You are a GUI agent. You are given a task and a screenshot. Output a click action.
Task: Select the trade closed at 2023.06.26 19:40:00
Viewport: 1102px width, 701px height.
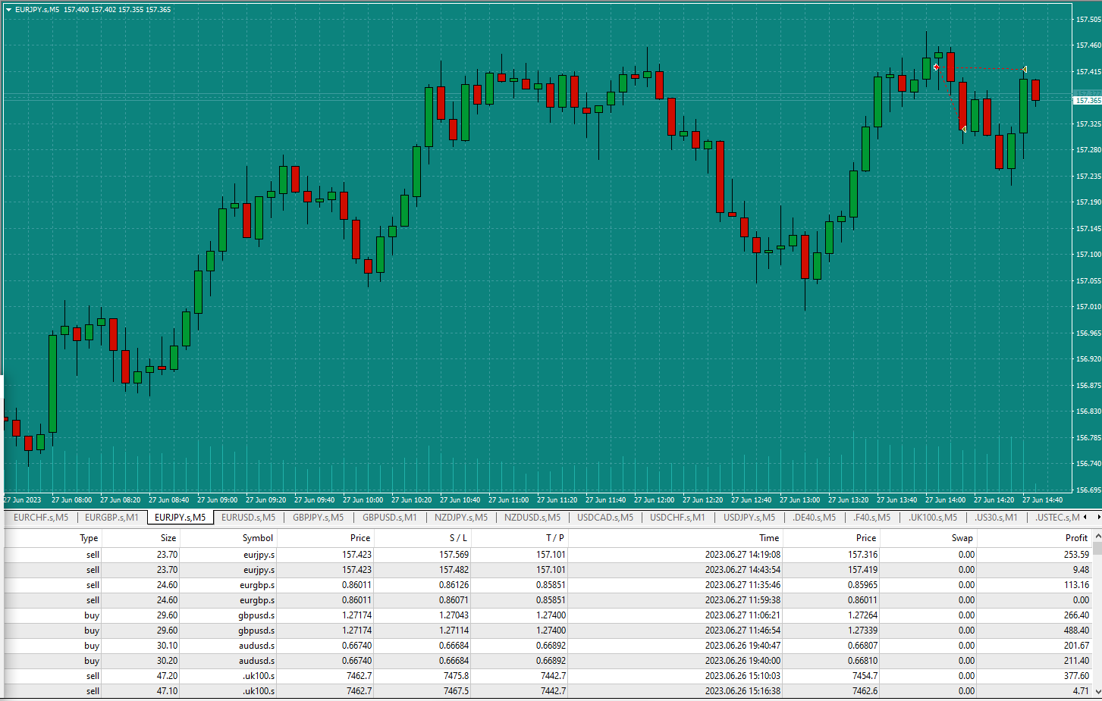(548, 661)
